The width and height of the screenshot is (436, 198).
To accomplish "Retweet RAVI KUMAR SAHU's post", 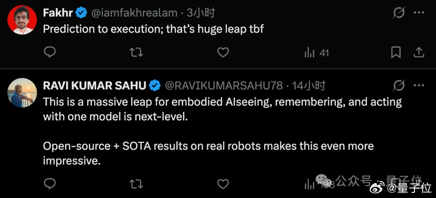I will (136, 184).
